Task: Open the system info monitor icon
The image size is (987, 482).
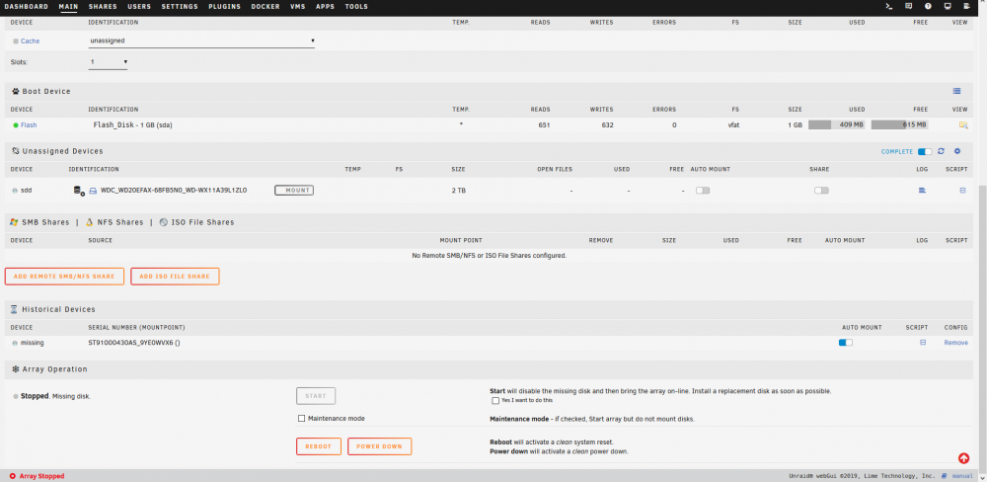Action: point(948,6)
